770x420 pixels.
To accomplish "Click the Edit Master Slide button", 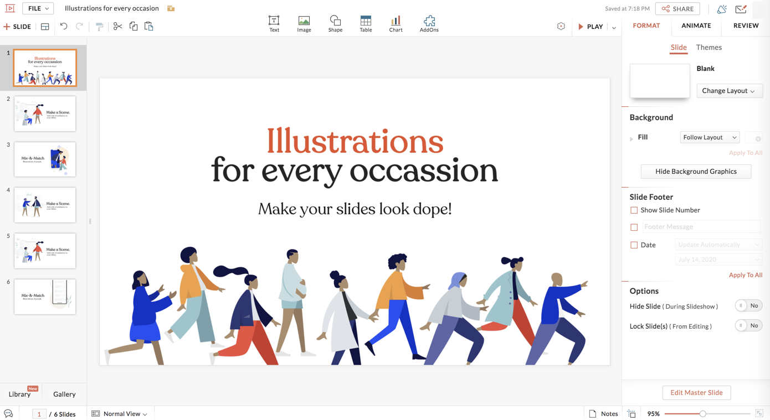I will [696, 393].
